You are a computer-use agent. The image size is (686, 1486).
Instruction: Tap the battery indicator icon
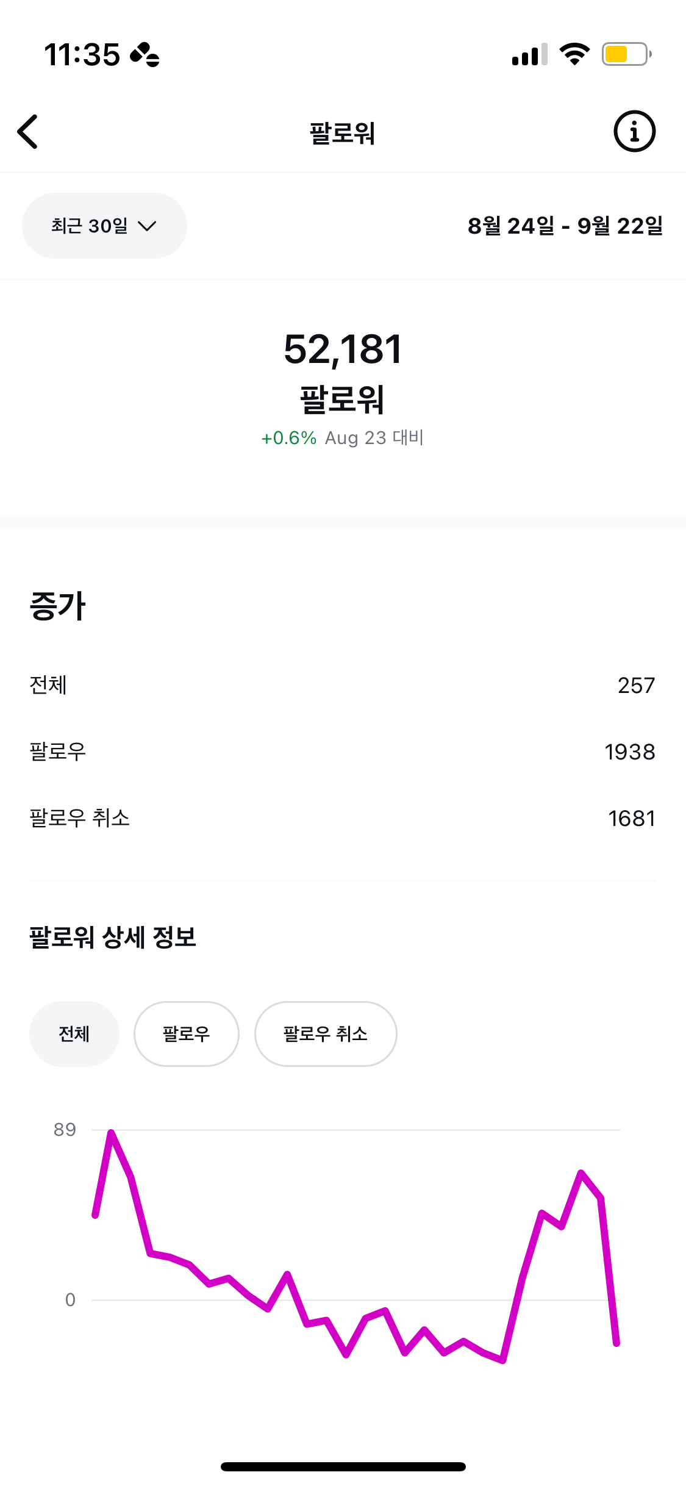626,54
